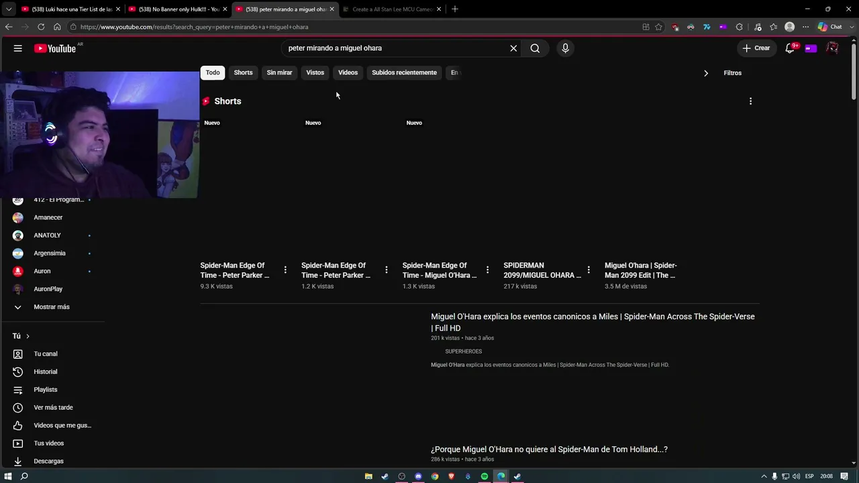
Task: Open taskbar search
Action: (24, 476)
